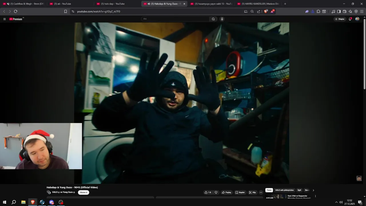Show more filter chips with right arrow
Image resolution: width=366 pixels, height=206 pixels.
(x=313, y=190)
